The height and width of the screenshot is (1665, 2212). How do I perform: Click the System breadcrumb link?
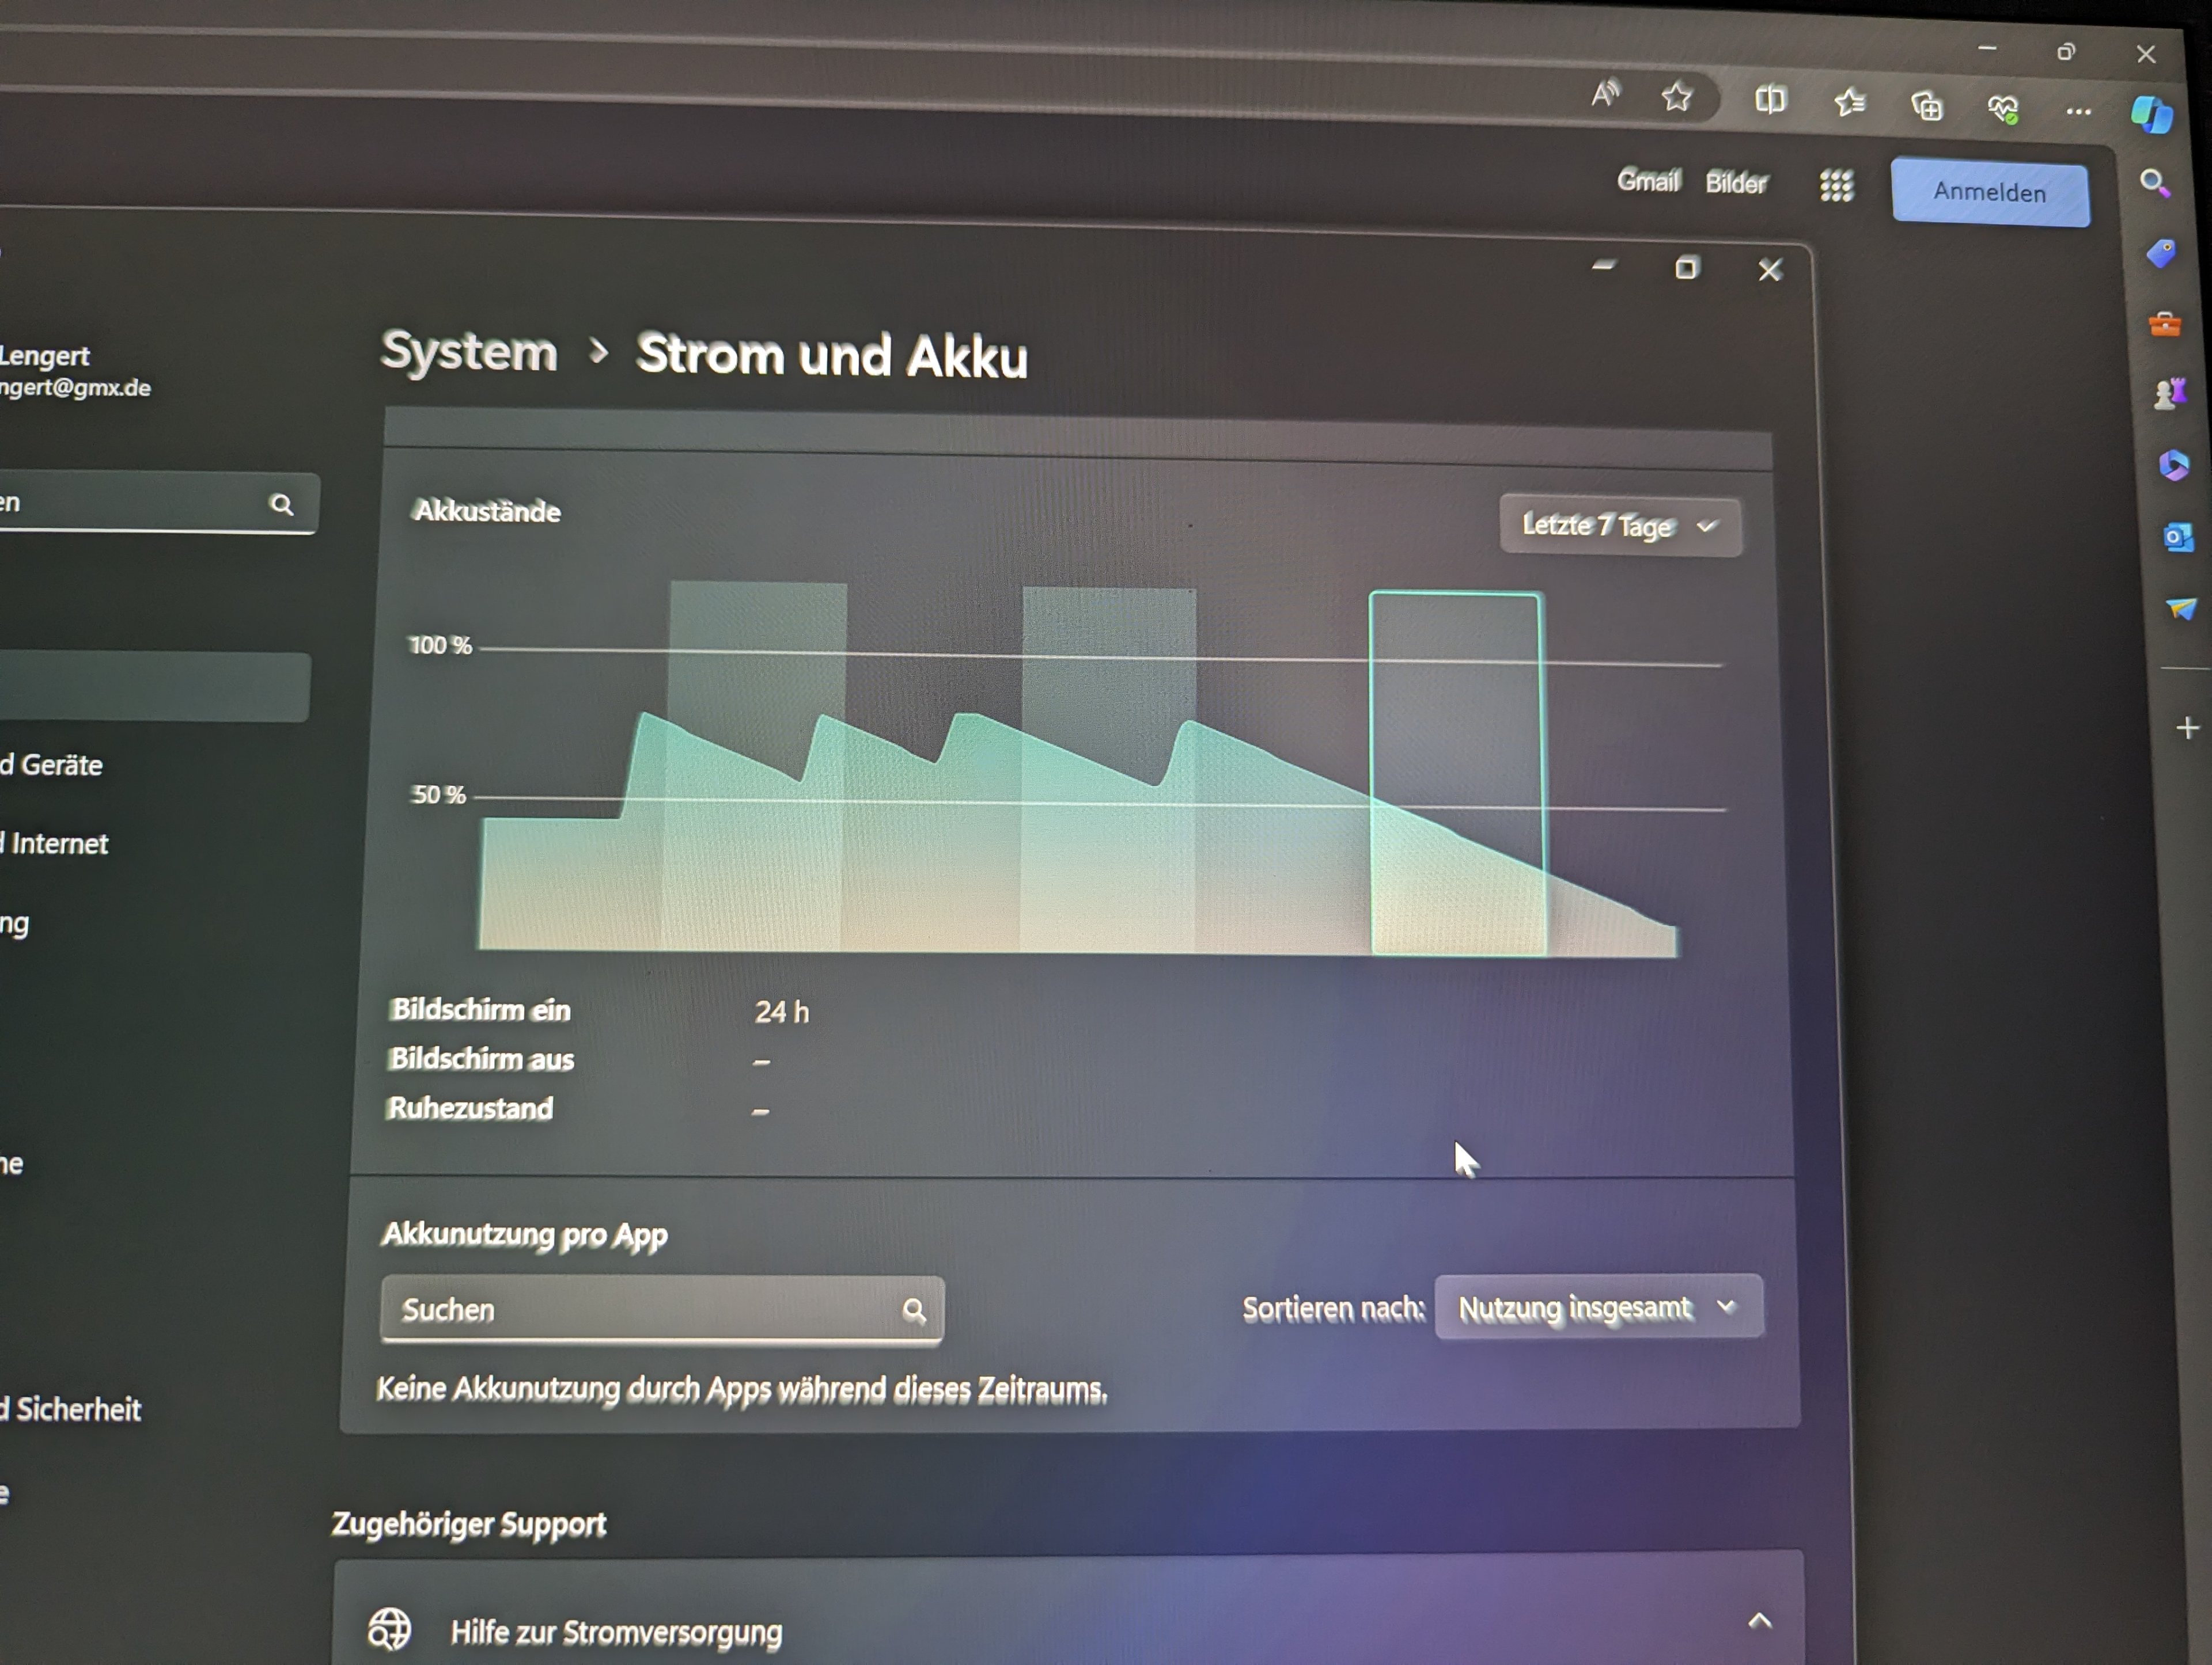pos(469,352)
